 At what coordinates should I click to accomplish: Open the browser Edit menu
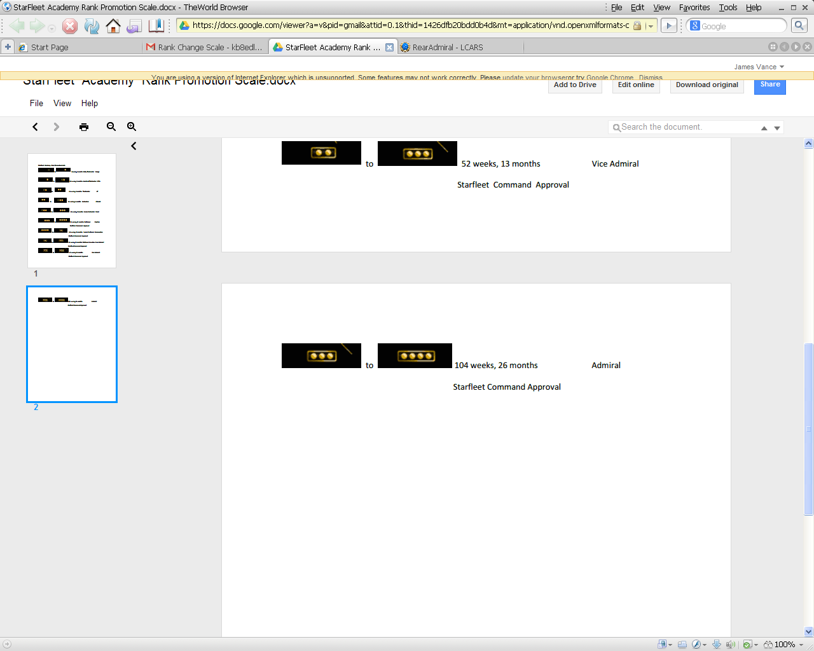637,8
